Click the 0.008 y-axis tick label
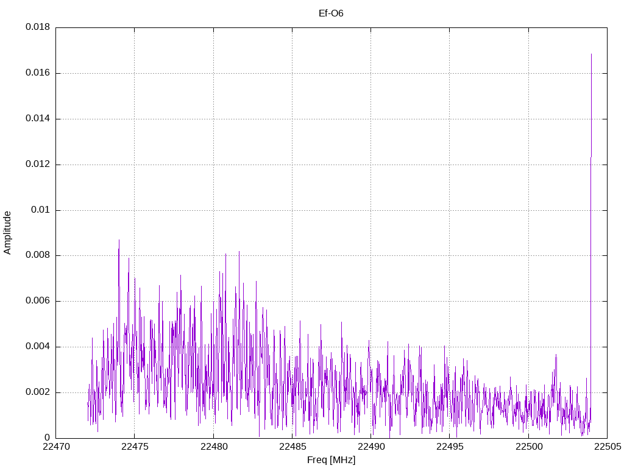Screen dimensions: 624x468 pos(38,255)
